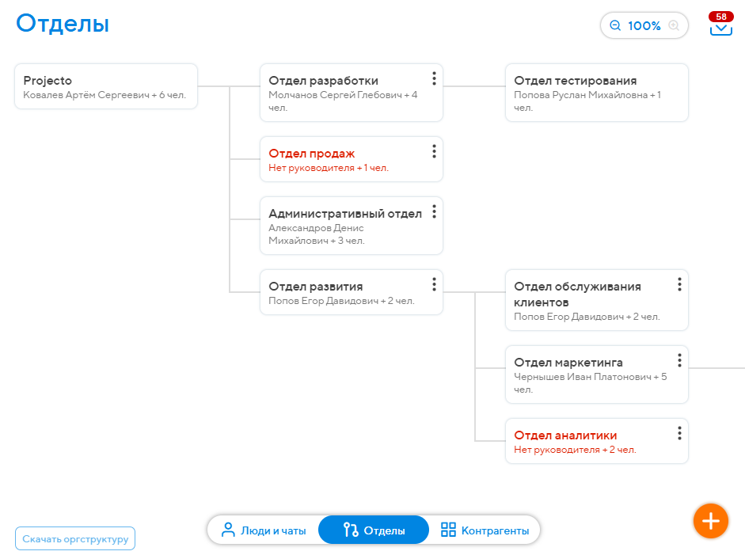
Task: Open the three-dot menu for Административный отдел
Action: [x=434, y=211]
